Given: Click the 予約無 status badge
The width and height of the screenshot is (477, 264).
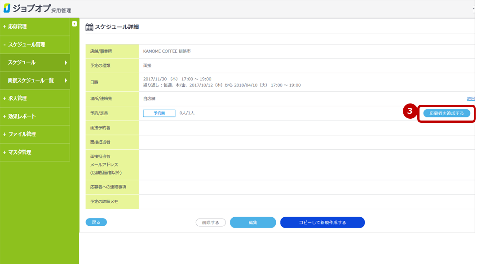Looking at the screenshot, I should pos(159,113).
